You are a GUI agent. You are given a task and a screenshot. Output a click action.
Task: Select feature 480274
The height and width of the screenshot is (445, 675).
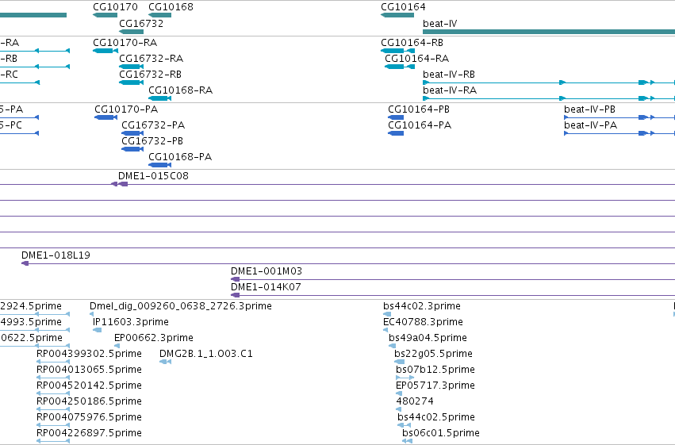point(399,410)
